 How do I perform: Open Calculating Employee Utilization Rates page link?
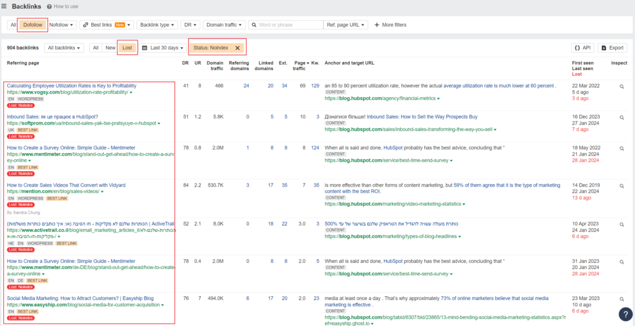click(72, 86)
